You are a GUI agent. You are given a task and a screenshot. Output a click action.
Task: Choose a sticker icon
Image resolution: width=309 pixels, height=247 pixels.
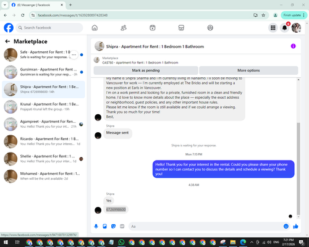point(113,227)
